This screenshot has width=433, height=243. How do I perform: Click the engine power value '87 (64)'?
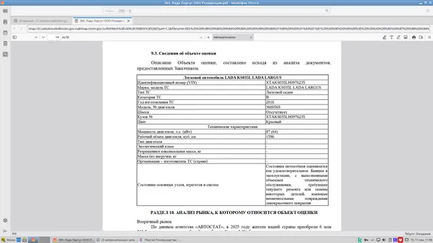point(272,132)
